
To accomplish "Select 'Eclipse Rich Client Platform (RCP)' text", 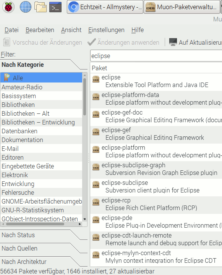I will point(151,208).
